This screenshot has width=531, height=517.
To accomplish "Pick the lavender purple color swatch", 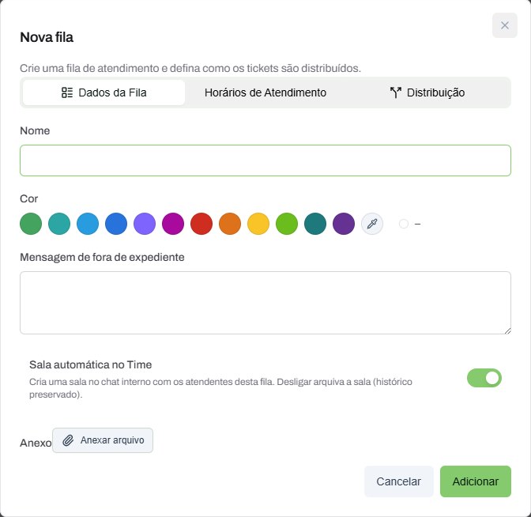I will tap(145, 224).
